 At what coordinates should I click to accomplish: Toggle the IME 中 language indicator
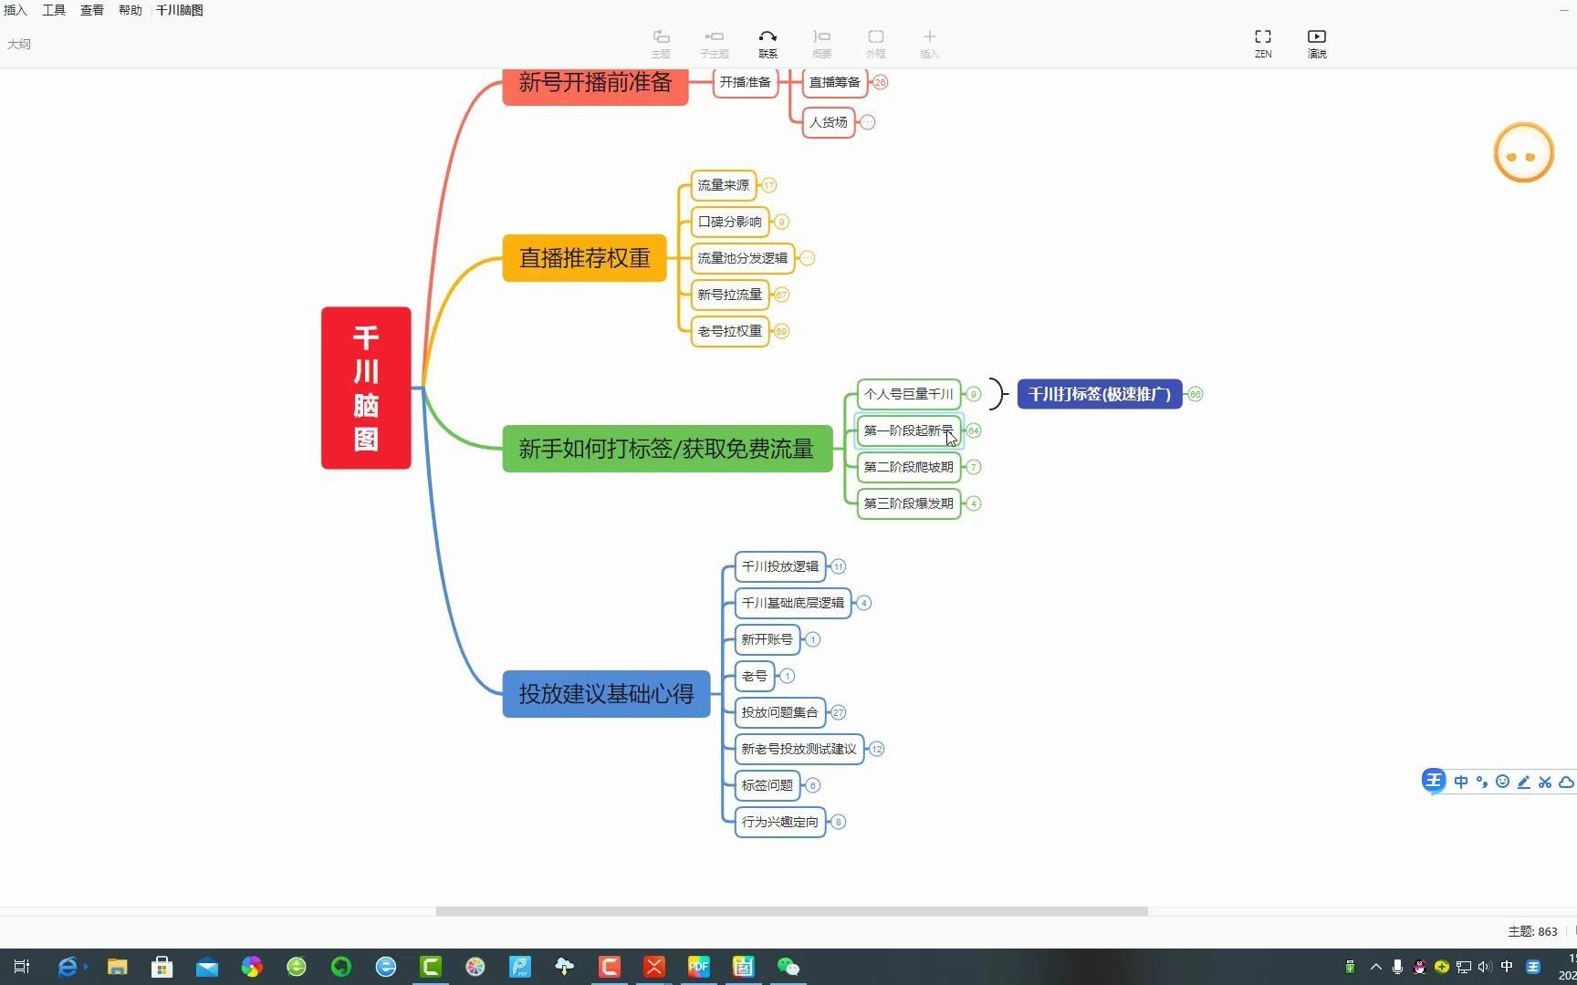point(1461,783)
